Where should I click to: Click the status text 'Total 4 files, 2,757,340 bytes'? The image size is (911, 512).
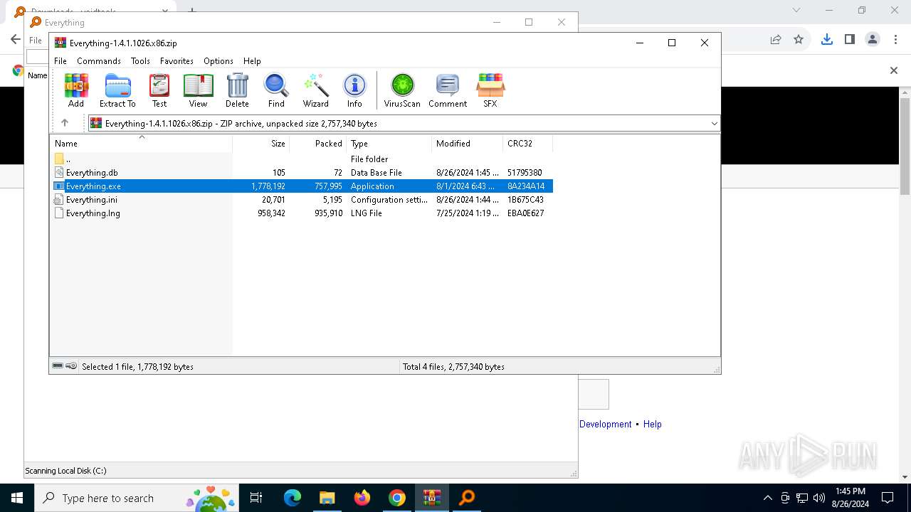click(453, 367)
